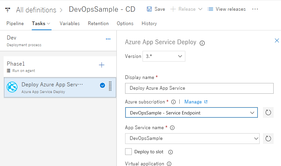
Task: Click the release definitions hub icon
Action: click(x=7, y=10)
